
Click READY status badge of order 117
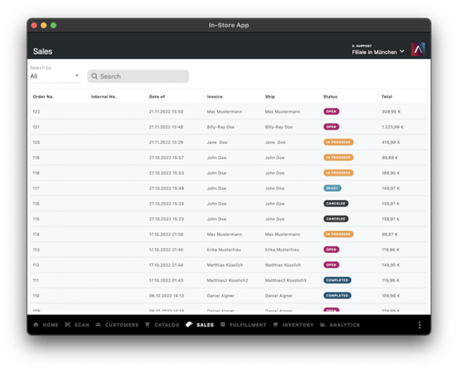point(332,188)
